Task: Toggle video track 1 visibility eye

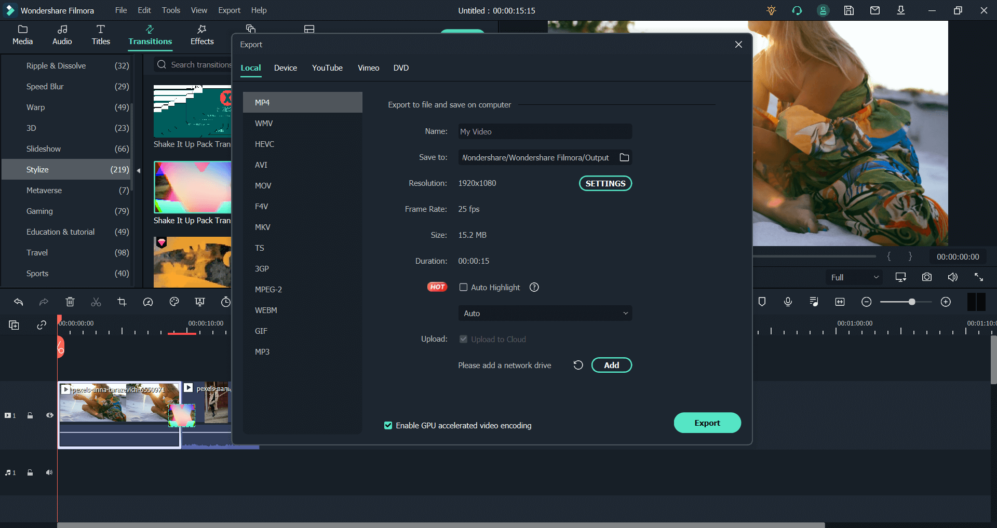Action: click(x=49, y=415)
